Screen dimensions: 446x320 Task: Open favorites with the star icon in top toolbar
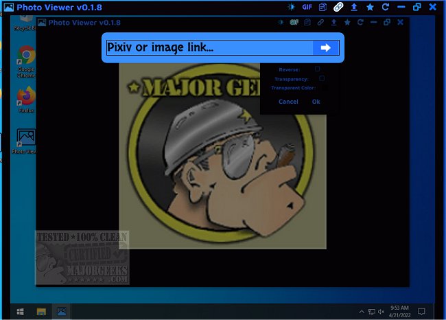[370, 7]
